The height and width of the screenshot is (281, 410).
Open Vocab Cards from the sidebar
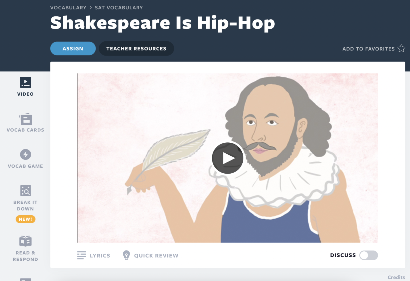point(25,119)
